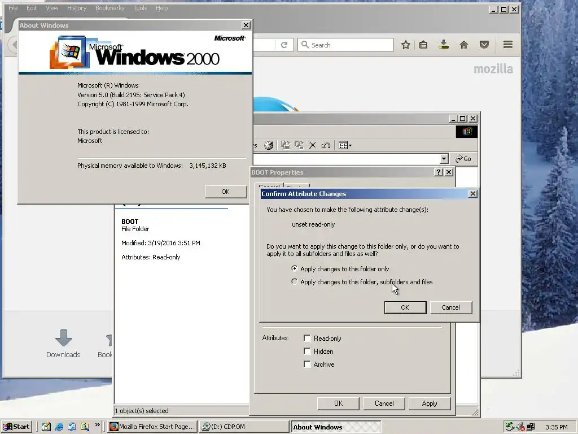Toggle the Archive attribute checkbox
This screenshot has height=434, width=578.
pyautogui.click(x=307, y=364)
